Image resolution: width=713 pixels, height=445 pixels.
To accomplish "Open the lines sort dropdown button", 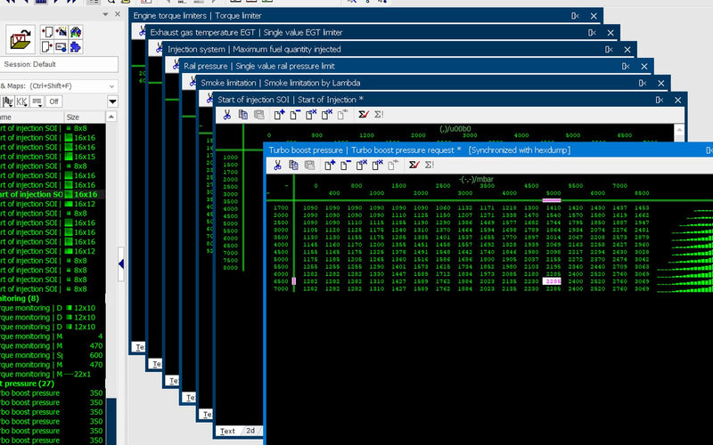I will [x=37, y=101].
